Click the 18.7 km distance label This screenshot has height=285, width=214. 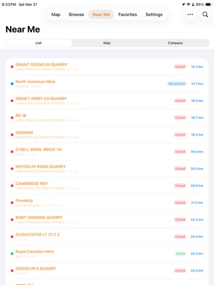(x=197, y=118)
